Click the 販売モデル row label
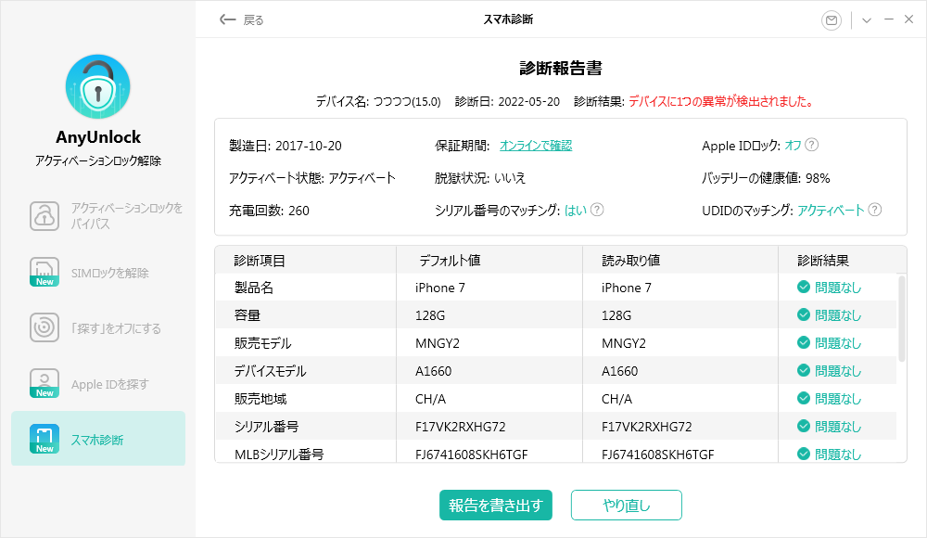Viewport: 927px width, 538px height. (x=262, y=343)
